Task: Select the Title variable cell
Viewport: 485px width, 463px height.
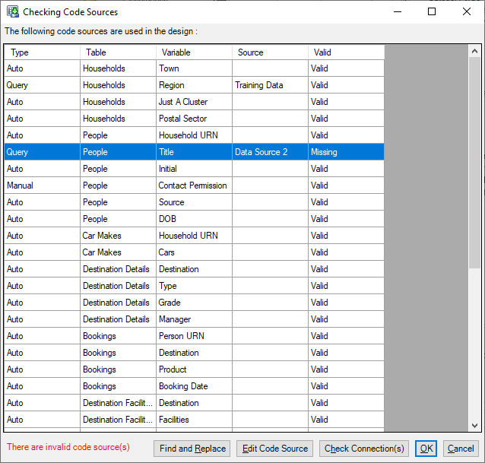Action: click(x=195, y=152)
